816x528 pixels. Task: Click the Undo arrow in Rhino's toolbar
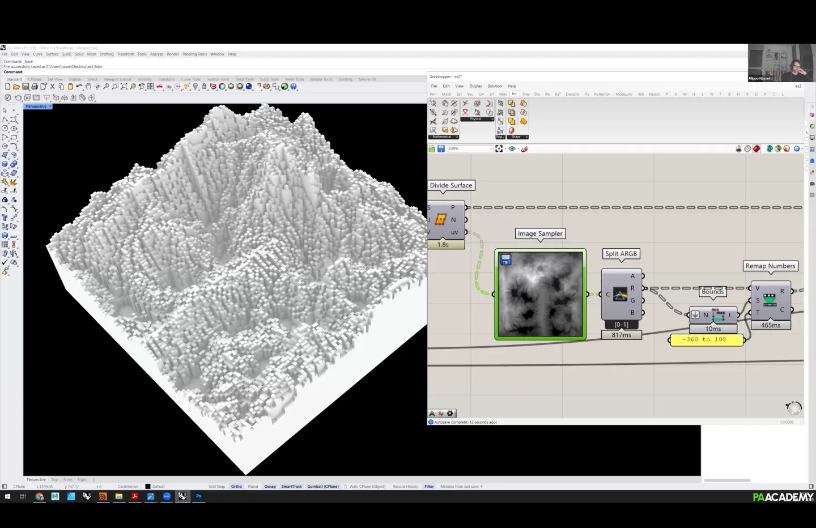pyautogui.click(x=79, y=87)
